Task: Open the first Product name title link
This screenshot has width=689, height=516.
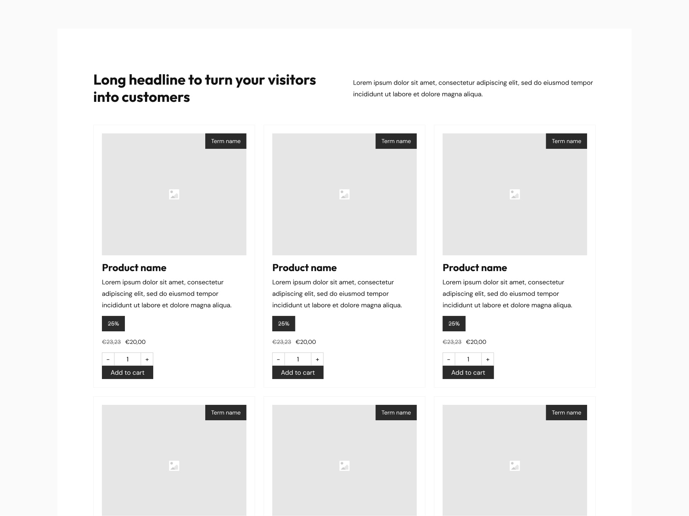Action: (x=134, y=268)
